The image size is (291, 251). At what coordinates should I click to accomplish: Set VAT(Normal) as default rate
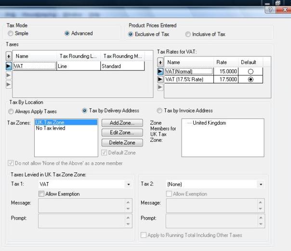click(250, 71)
